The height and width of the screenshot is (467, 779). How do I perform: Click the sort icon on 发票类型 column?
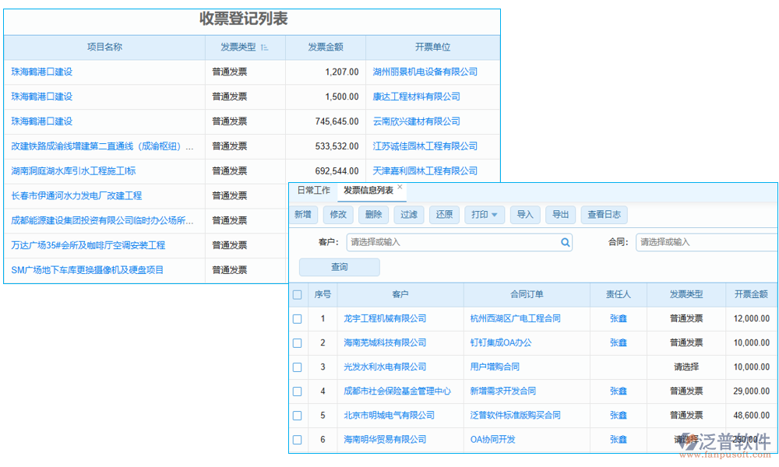pos(266,47)
